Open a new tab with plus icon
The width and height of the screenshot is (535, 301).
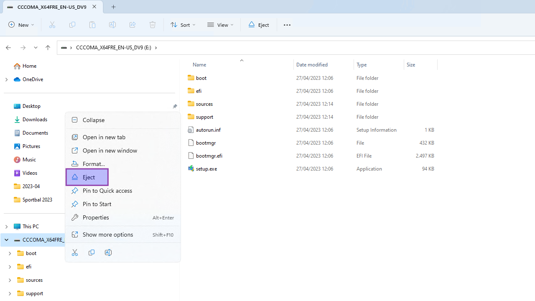click(114, 7)
